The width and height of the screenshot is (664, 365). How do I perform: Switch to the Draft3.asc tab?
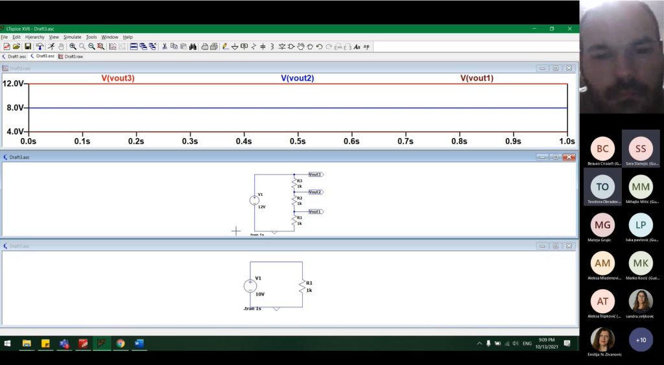pos(43,56)
